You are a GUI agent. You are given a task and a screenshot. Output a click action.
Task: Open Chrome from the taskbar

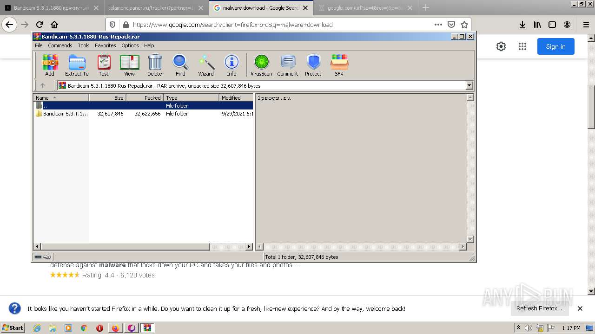pyautogui.click(x=84, y=328)
